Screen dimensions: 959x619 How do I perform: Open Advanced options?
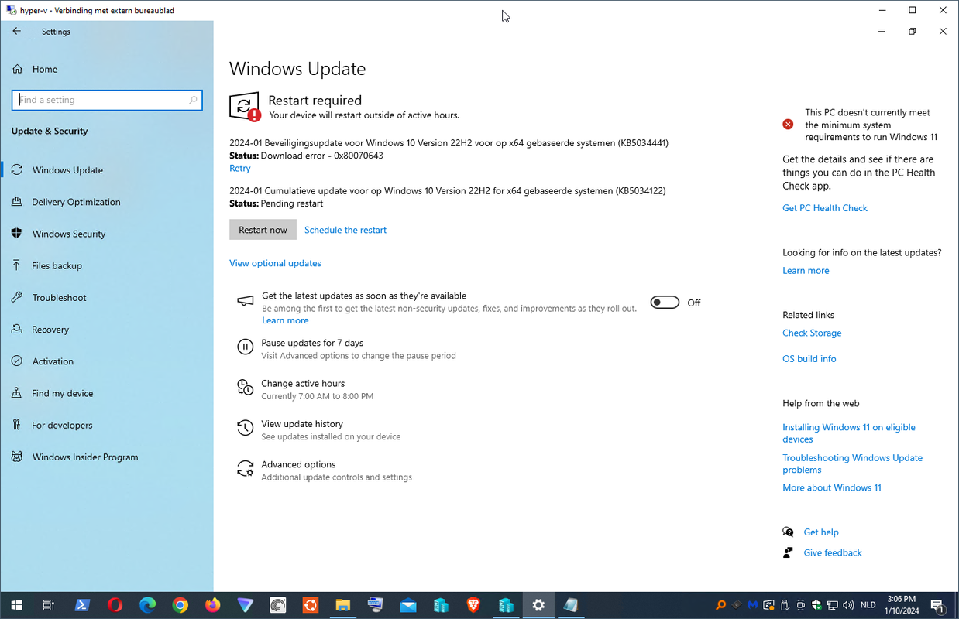click(298, 465)
